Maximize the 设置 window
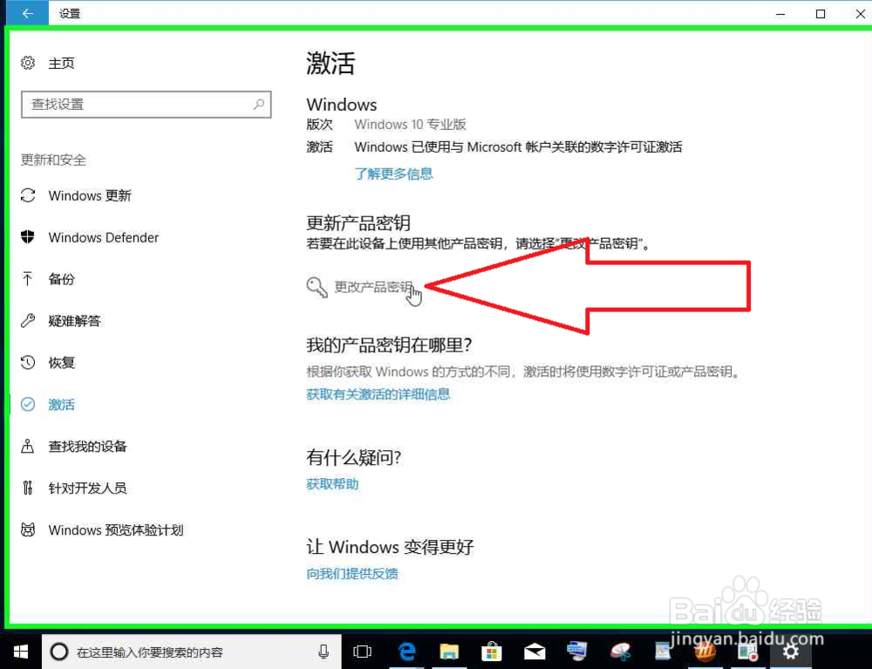The height and width of the screenshot is (669, 872). click(821, 13)
